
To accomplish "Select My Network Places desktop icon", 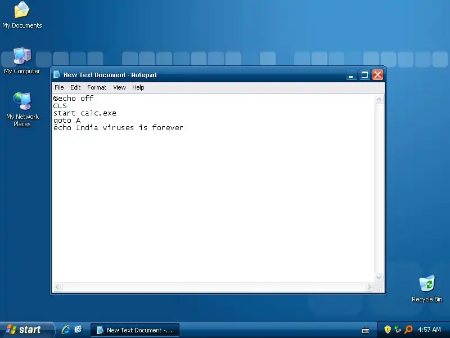I will coord(22,110).
